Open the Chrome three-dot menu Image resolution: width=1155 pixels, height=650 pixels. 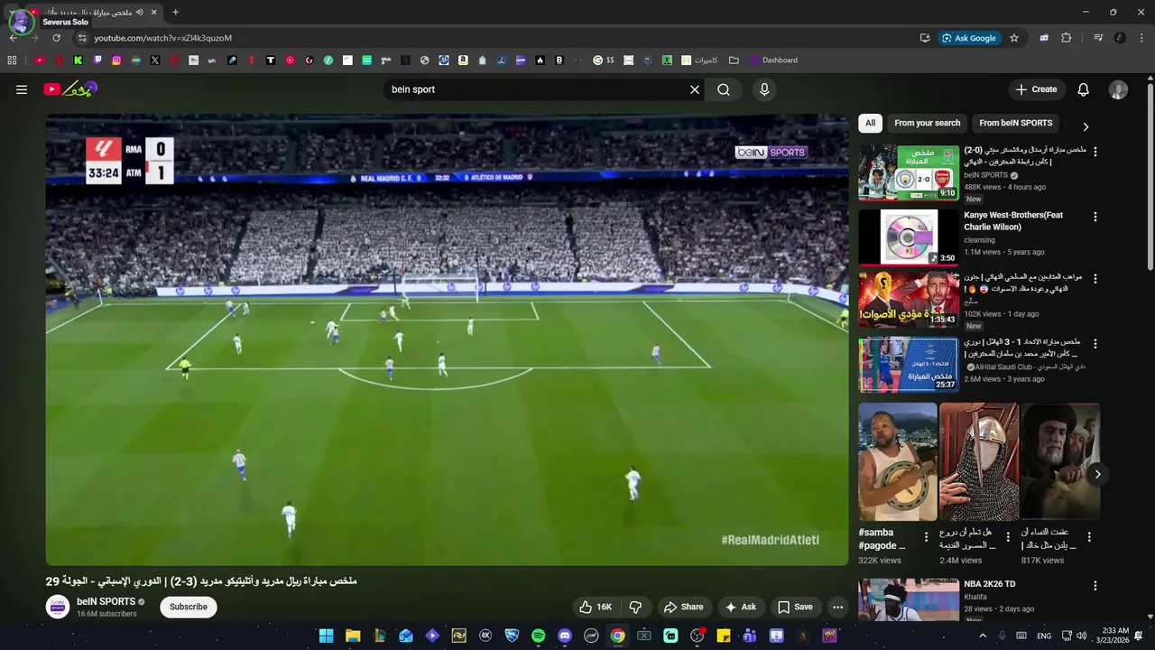click(x=1141, y=38)
